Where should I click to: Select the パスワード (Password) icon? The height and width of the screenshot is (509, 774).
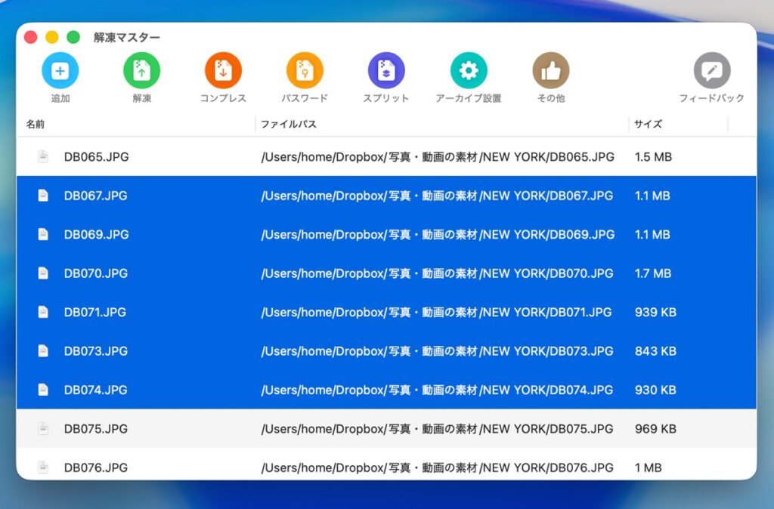[x=305, y=71]
